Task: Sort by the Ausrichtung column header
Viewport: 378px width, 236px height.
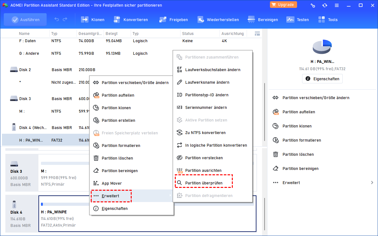Action: coord(232,33)
